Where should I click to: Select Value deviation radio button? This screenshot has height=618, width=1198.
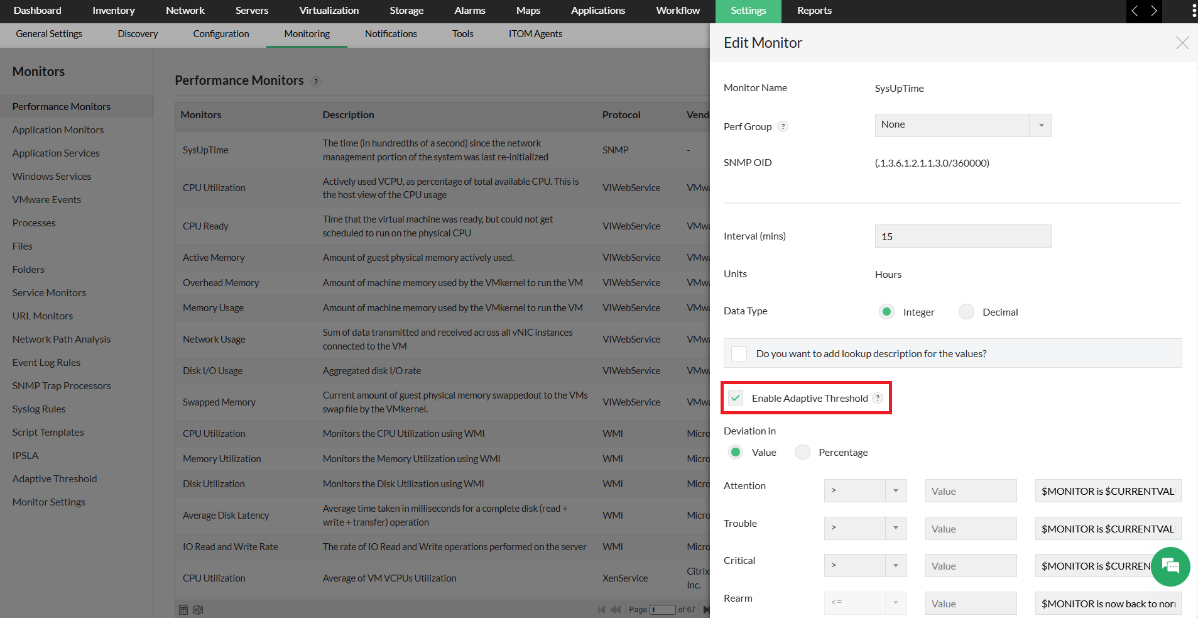click(x=736, y=452)
